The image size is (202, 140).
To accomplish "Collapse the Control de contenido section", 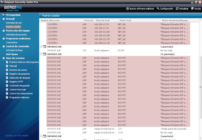I will [4, 46].
